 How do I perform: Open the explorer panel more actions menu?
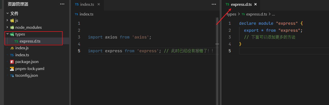point(62,4)
